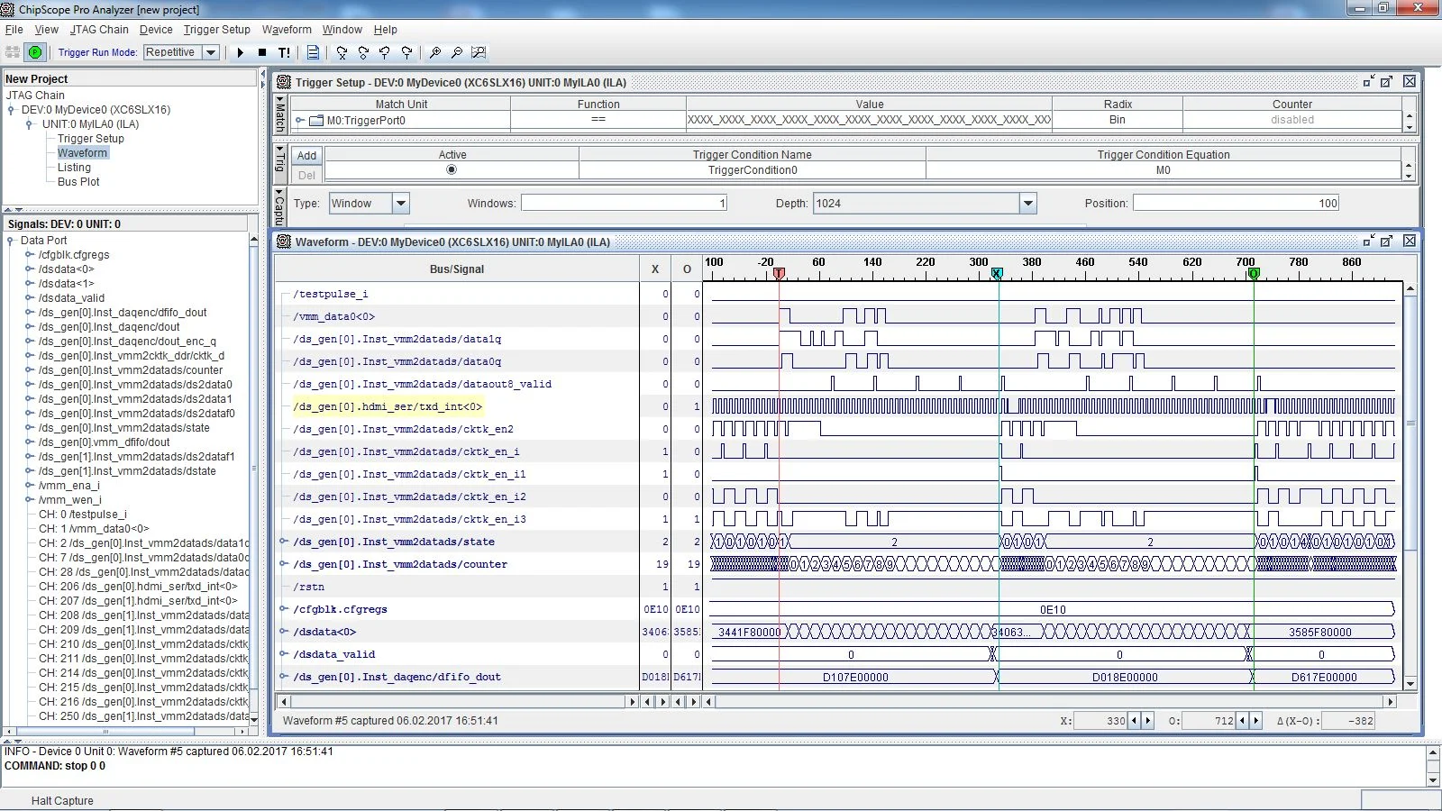1442x811 pixels.
Task: Go to O cursor using toolbar icon
Action: pos(363,53)
